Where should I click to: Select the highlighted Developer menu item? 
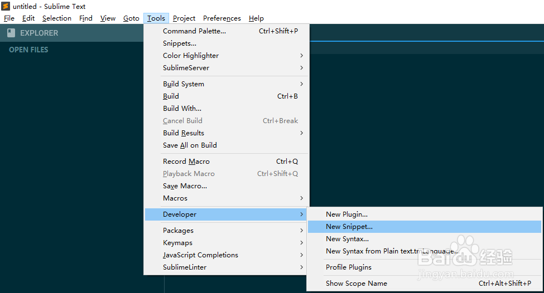(x=226, y=214)
